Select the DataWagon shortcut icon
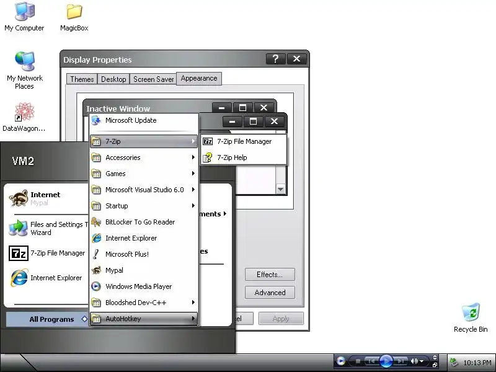496x372 pixels. click(24, 112)
